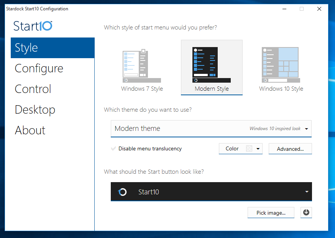The width and height of the screenshot is (335, 238).
Task: Close the Start10 Configuration window
Action: (x=319, y=9)
